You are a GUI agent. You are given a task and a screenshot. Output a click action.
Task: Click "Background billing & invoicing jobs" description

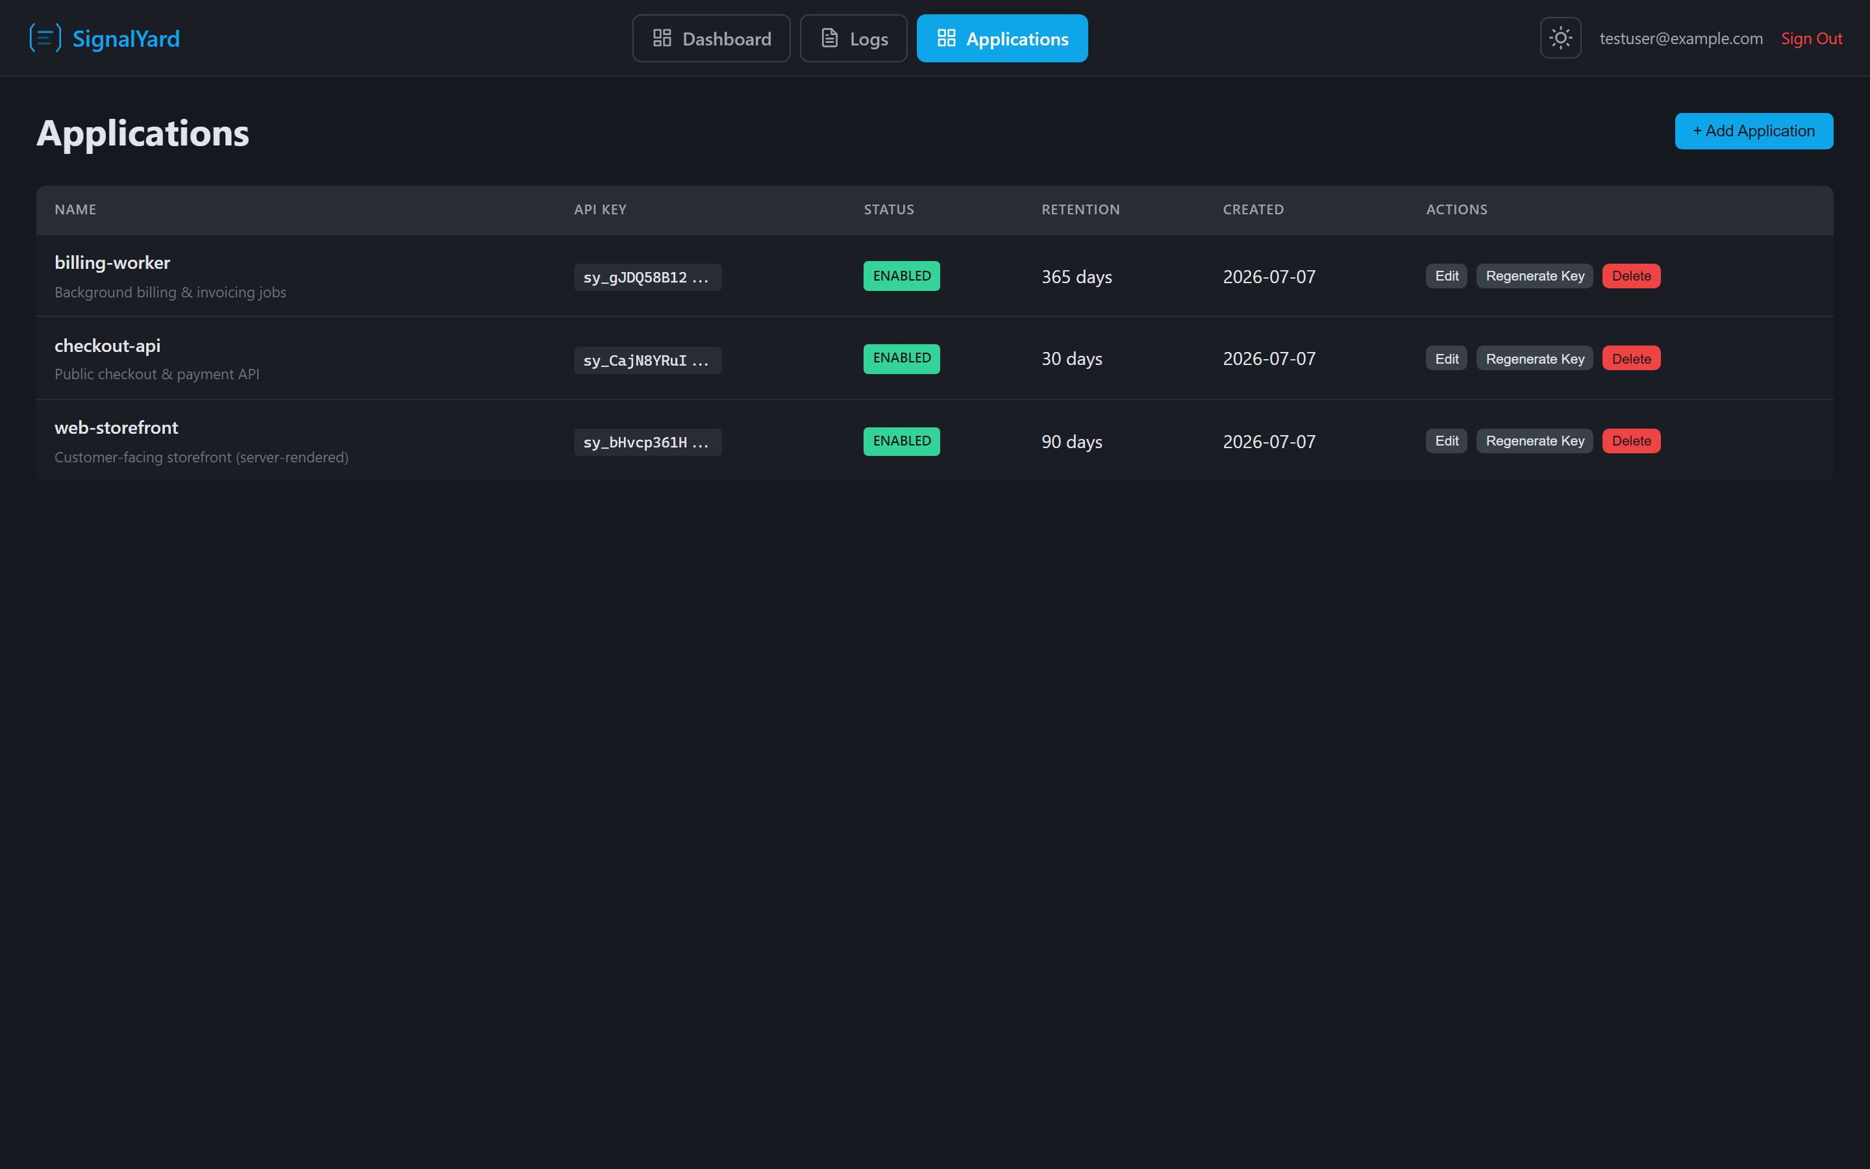pos(170,292)
